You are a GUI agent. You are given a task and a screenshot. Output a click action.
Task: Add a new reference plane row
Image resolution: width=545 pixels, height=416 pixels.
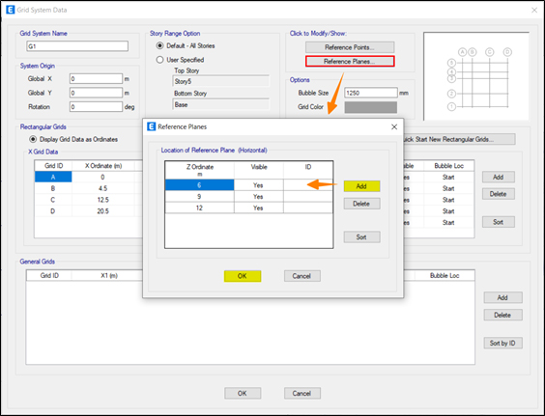pos(361,186)
